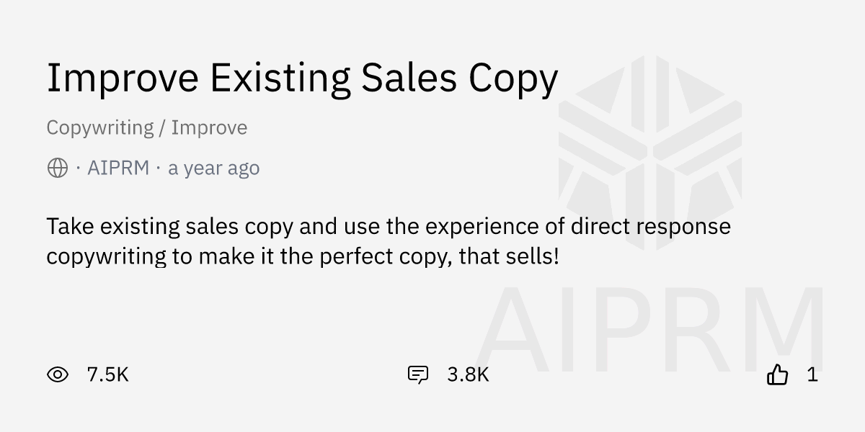Click the thumbs up like icon
Image resolution: width=865 pixels, height=432 pixels.
click(778, 374)
